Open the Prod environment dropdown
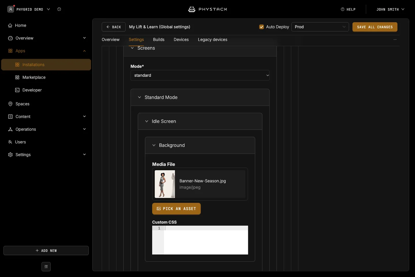This screenshot has width=415, height=277. pos(320,27)
